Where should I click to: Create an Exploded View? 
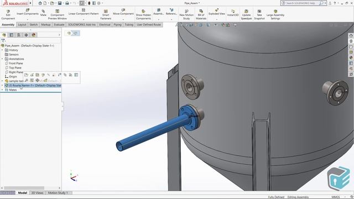tap(217, 12)
